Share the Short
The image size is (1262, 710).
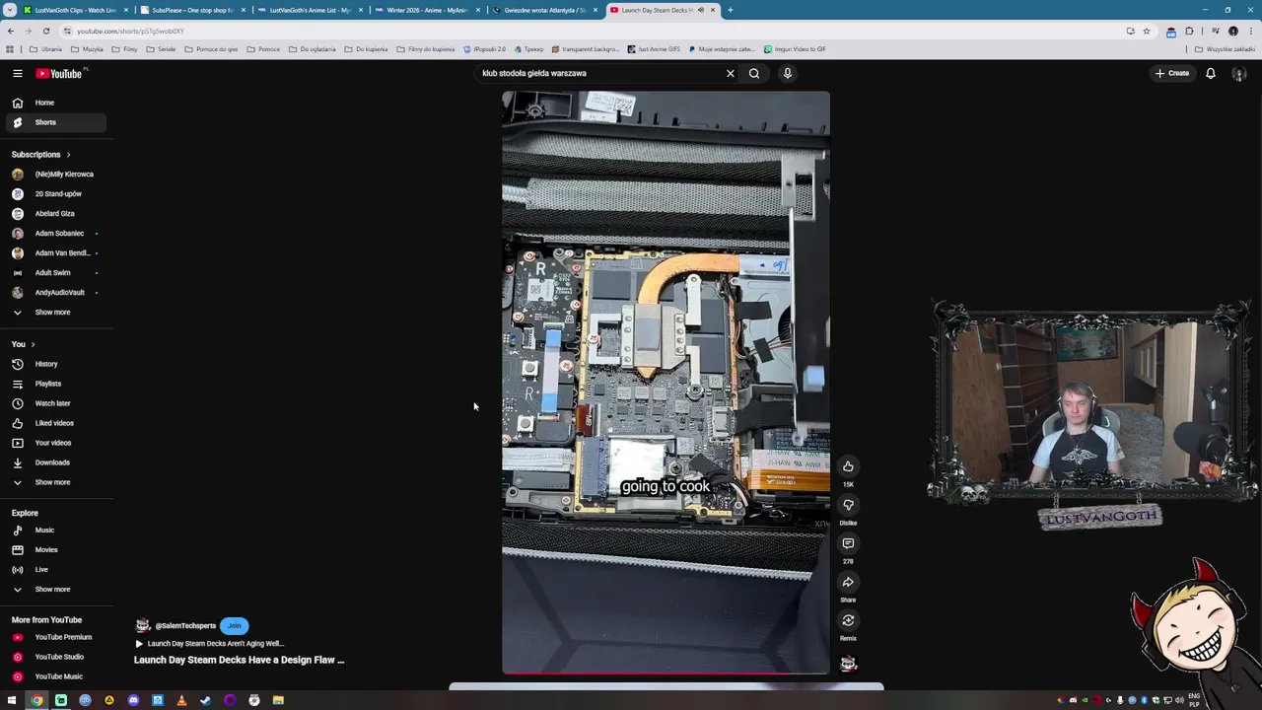click(848, 582)
